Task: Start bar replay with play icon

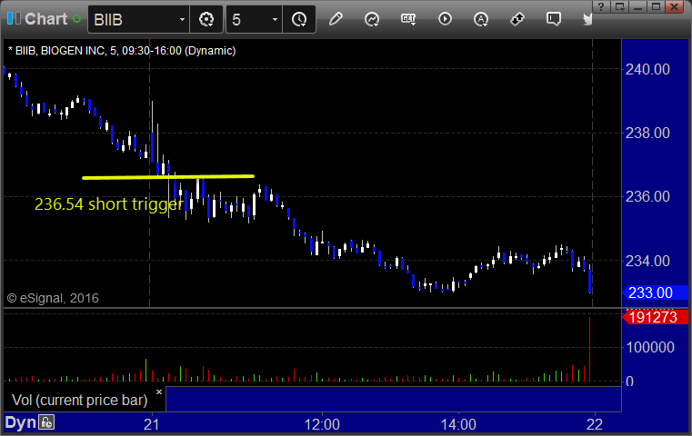Action: coord(445,19)
